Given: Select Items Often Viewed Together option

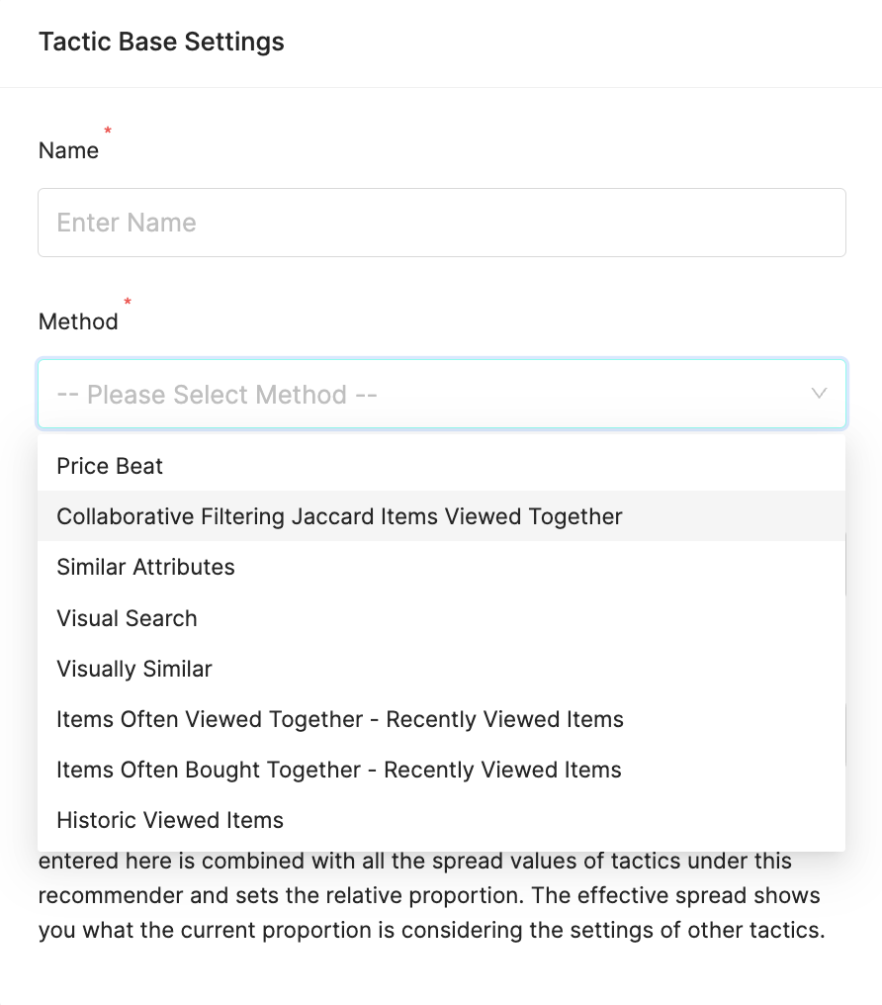Looking at the screenshot, I should pos(340,719).
